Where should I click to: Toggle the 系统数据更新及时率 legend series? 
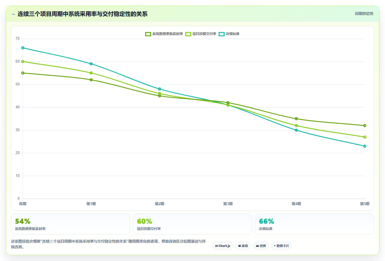coord(164,34)
